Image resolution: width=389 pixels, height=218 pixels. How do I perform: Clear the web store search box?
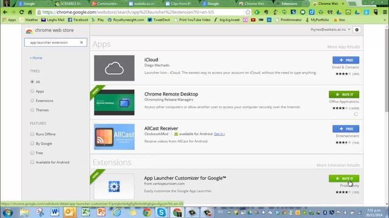click(81, 42)
